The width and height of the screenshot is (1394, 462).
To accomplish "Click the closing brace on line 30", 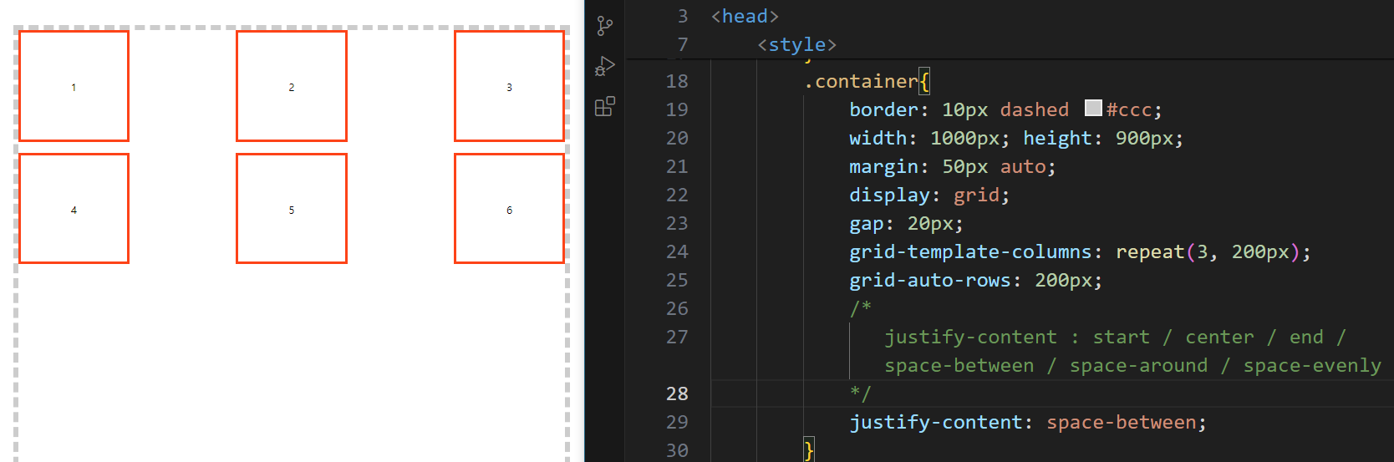I will (x=808, y=450).
